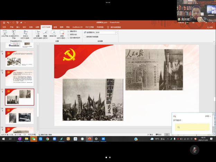
Task: Open Task View on the taskbar
Action: 10,139
